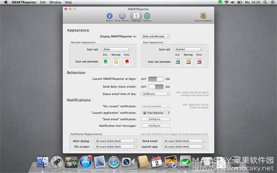This screenshot has width=277, height=173.
Task: Open the Help menu
Action: [x=68, y=2]
